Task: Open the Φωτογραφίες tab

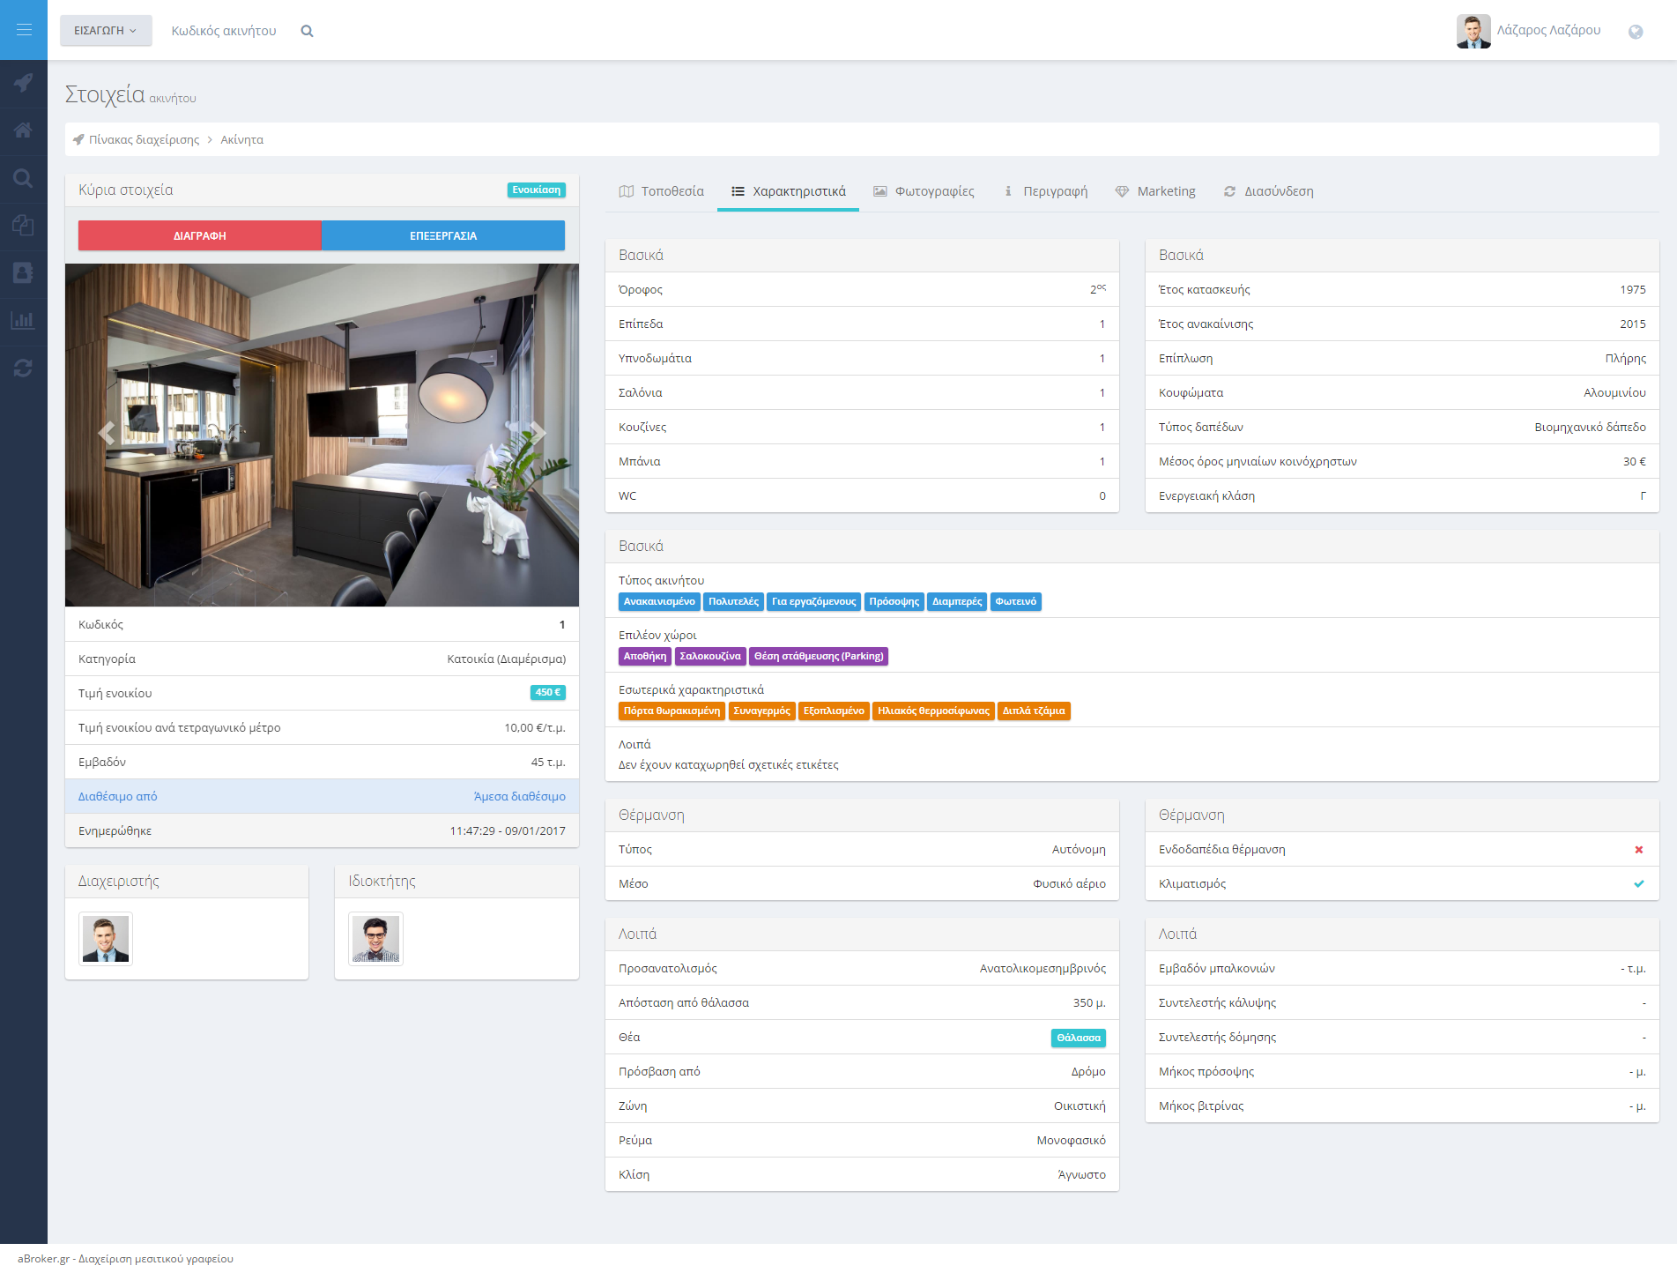Action: [924, 191]
